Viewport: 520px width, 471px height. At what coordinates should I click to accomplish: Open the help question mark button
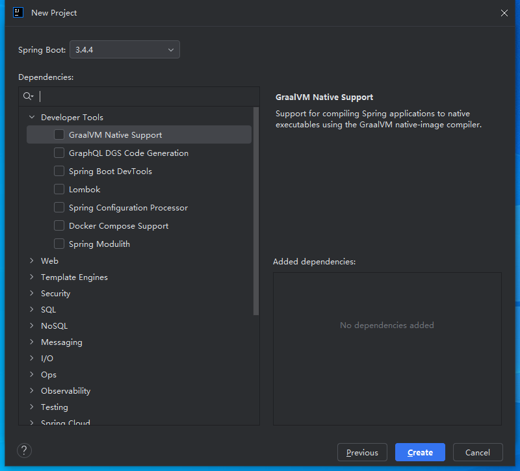(24, 450)
